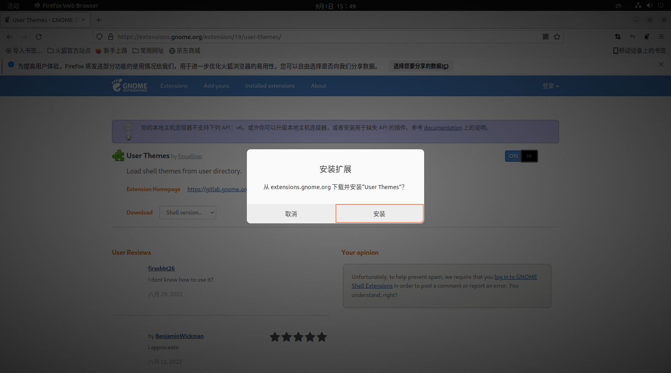Reload the current page
This screenshot has width=671, height=373.
39,37
